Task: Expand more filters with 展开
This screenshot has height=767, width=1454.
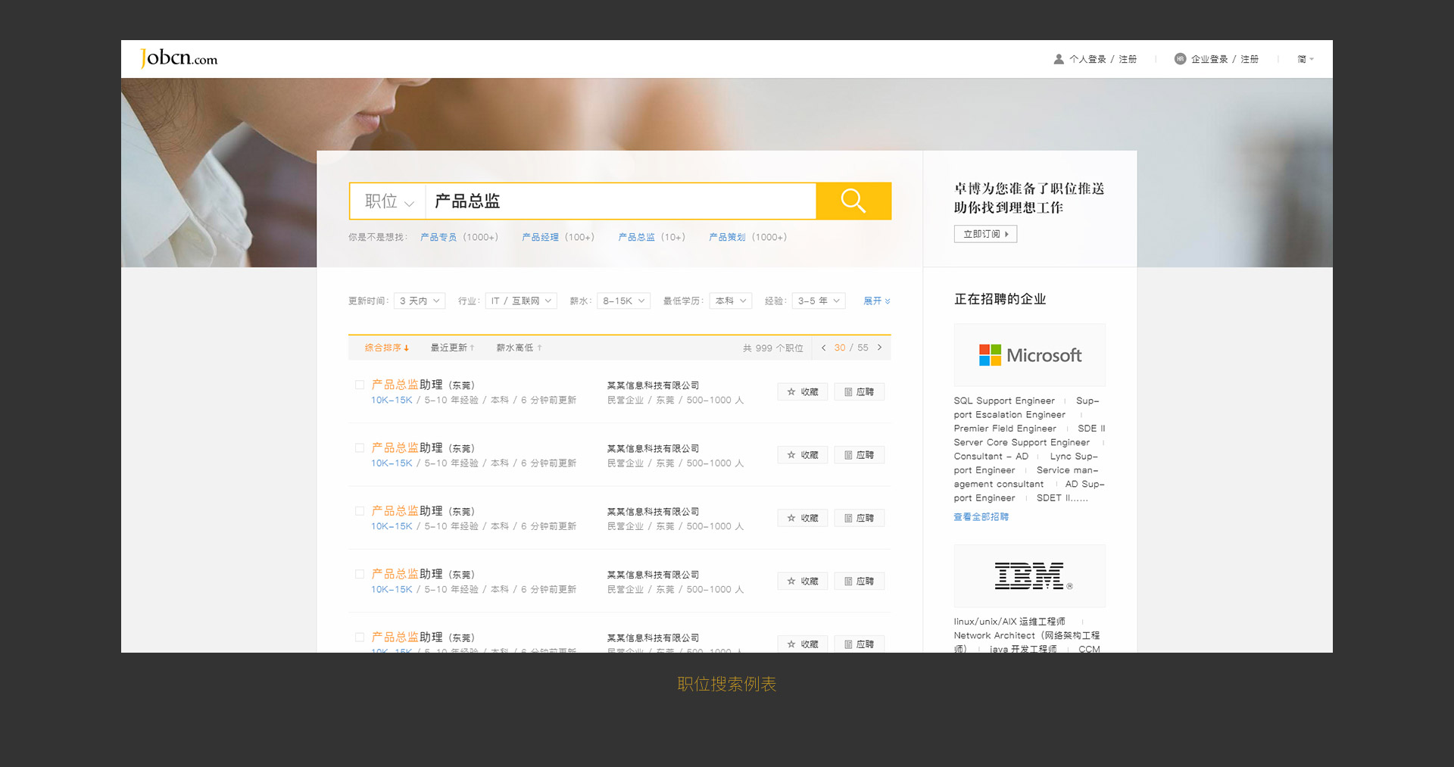Action: (876, 301)
